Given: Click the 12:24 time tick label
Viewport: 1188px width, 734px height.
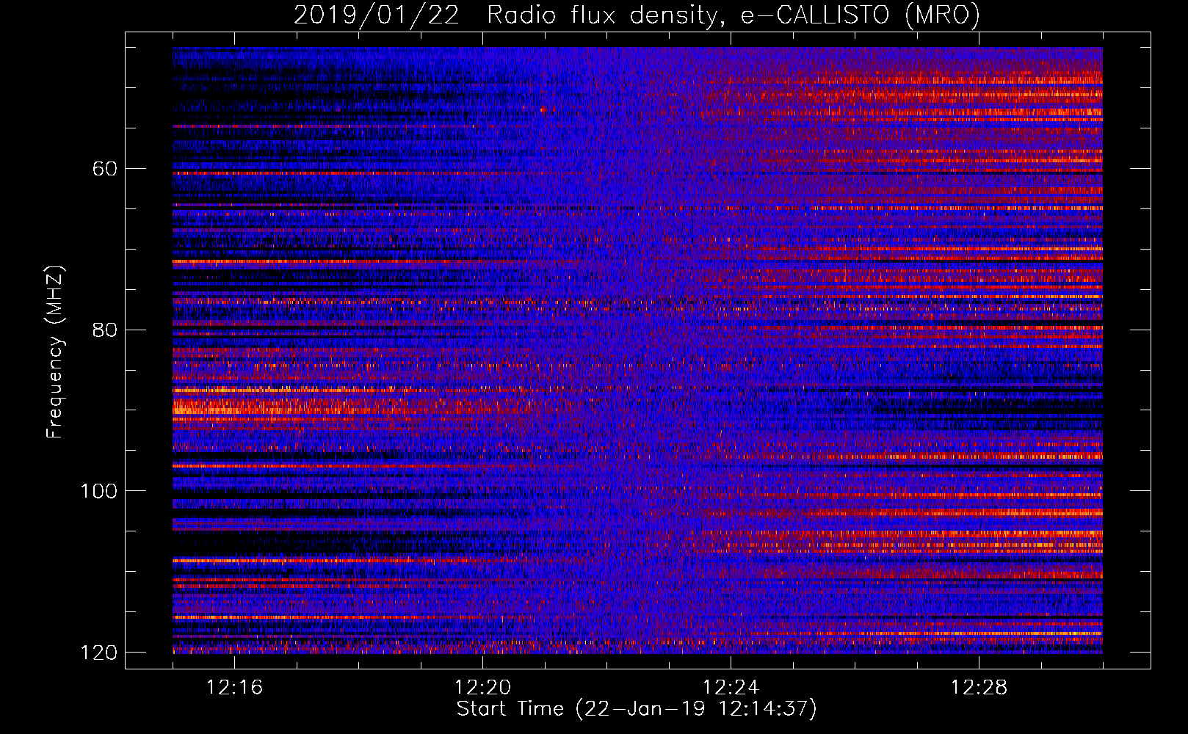Looking at the screenshot, I should pyautogui.click(x=731, y=688).
